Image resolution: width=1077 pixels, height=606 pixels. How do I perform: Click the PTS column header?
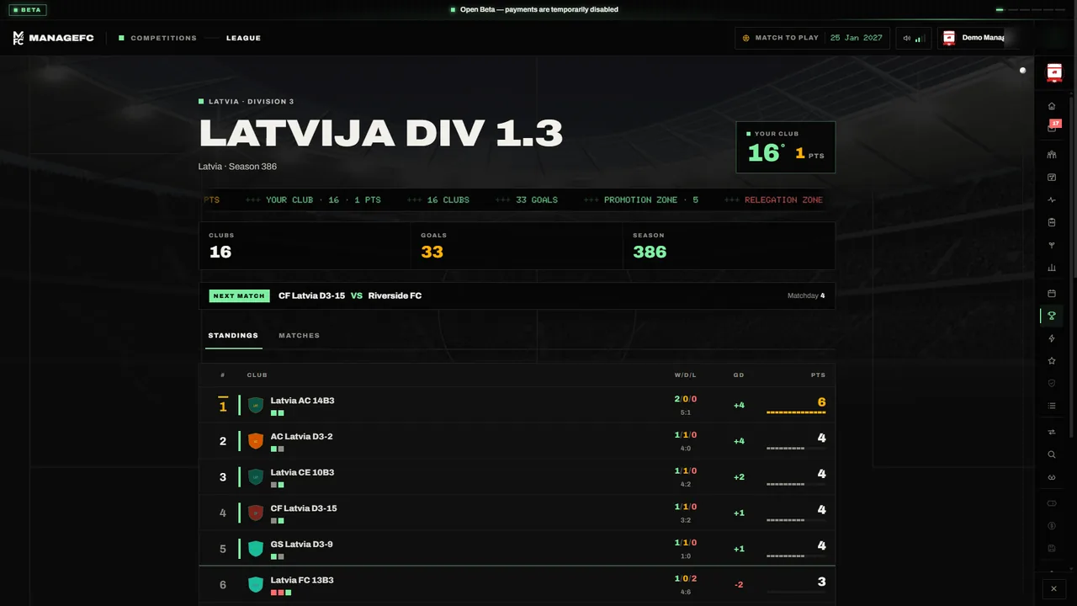tap(818, 375)
